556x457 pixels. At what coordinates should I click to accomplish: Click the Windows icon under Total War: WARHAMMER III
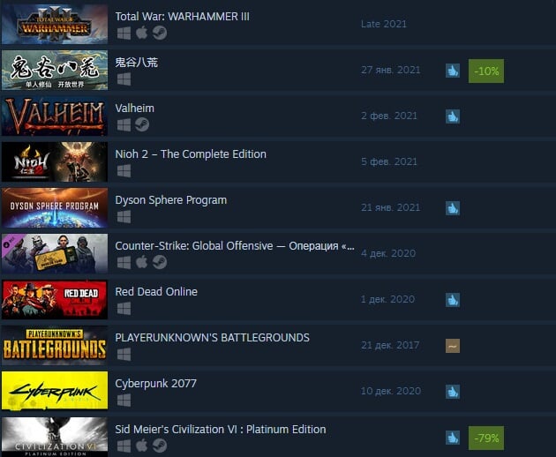124,34
